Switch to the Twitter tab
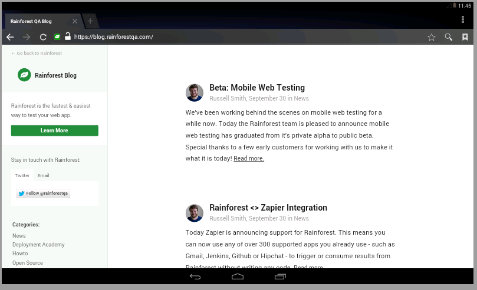Screen dimensions: 477x290 pos(22,175)
